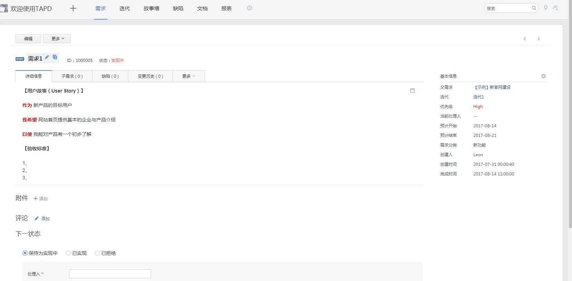Click the pencil icon to add comment
The image size is (572, 281).
[x=36, y=218]
